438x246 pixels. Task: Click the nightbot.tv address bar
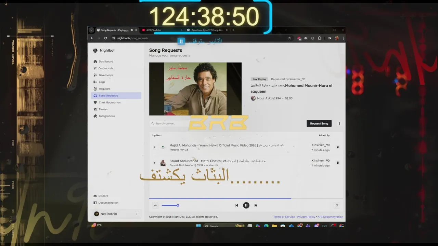click(x=202, y=38)
